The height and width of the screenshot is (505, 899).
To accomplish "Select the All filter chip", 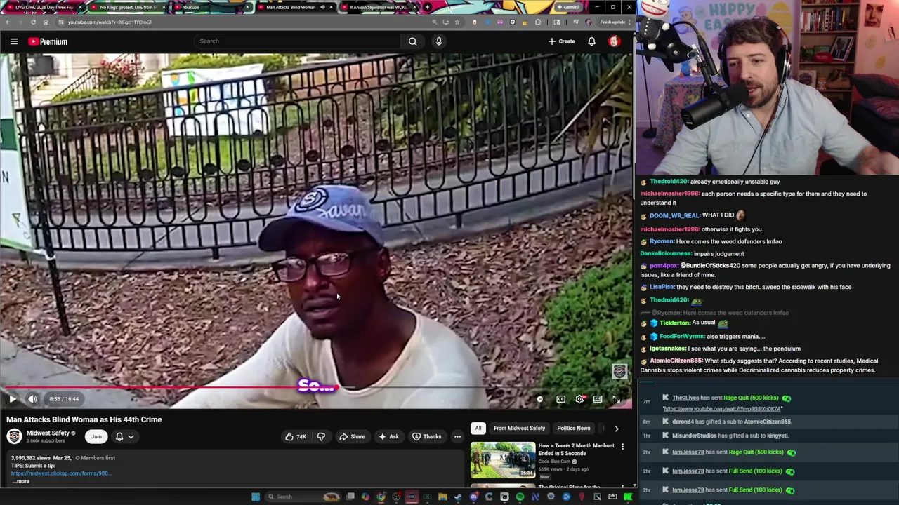I will pos(478,428).
